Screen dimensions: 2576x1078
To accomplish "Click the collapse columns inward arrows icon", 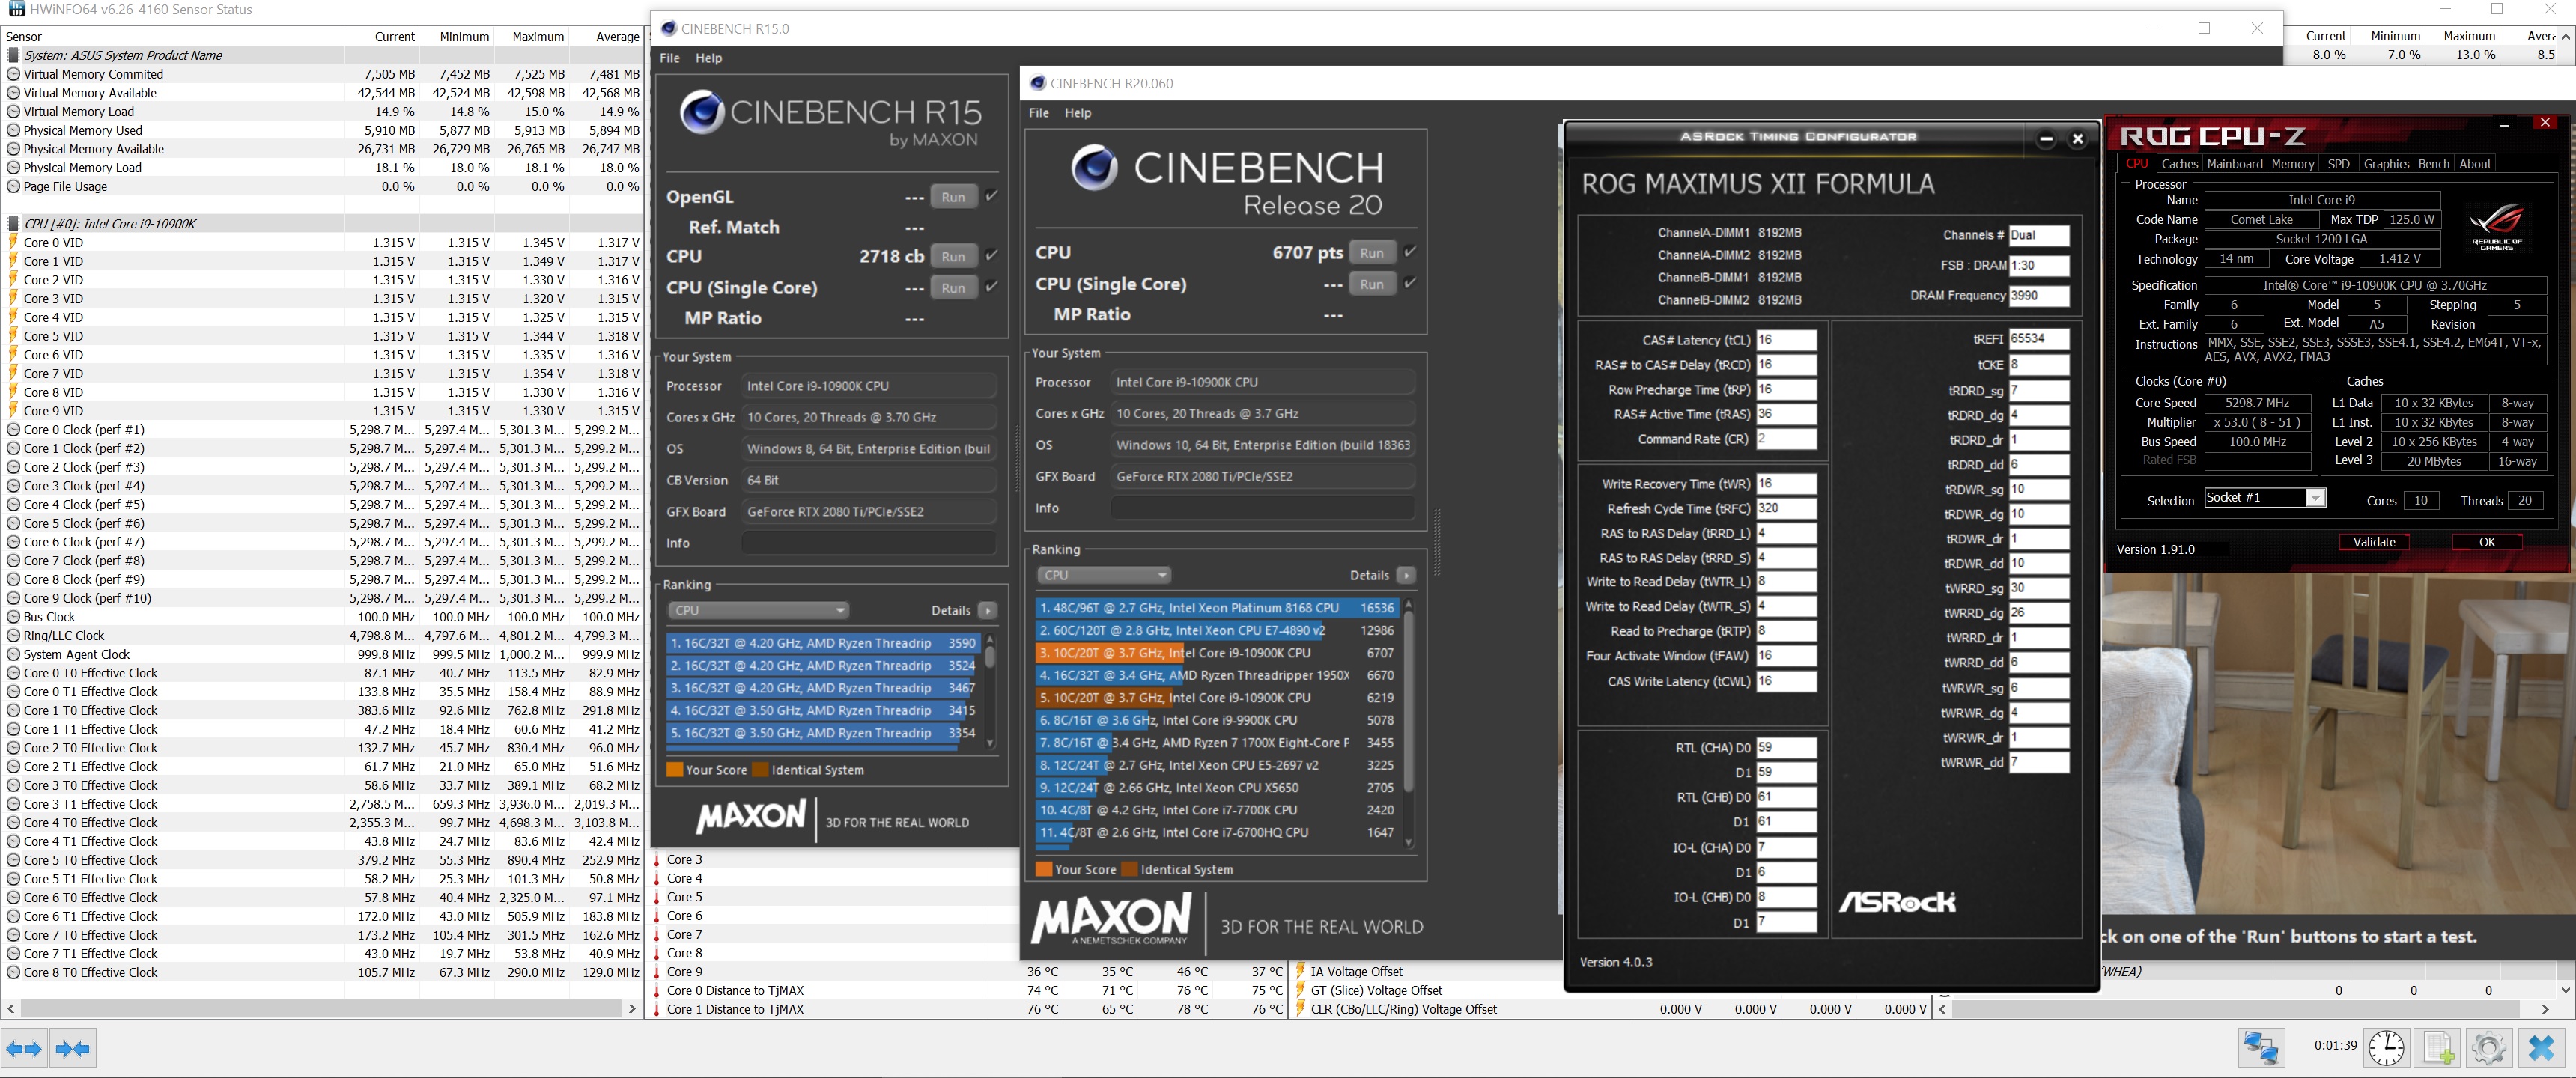I will point(73,1048).
